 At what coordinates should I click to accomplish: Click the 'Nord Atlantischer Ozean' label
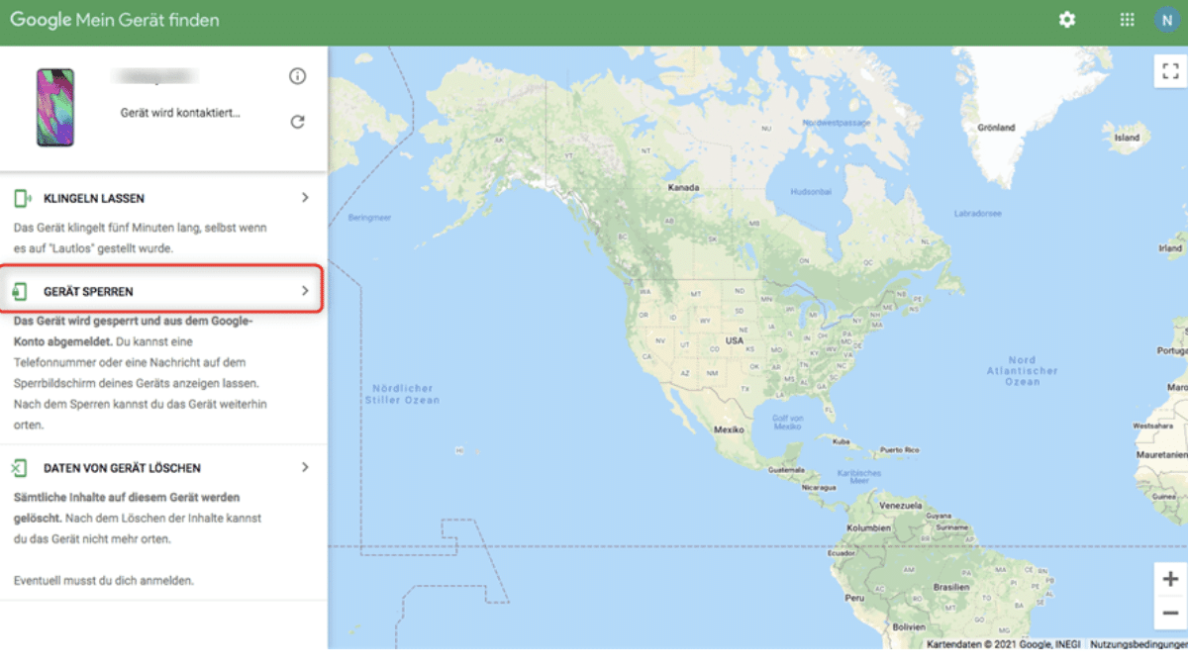coord(1022,371)
